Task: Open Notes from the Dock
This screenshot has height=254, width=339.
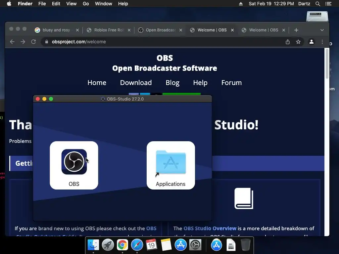Action: click(166, 245)
